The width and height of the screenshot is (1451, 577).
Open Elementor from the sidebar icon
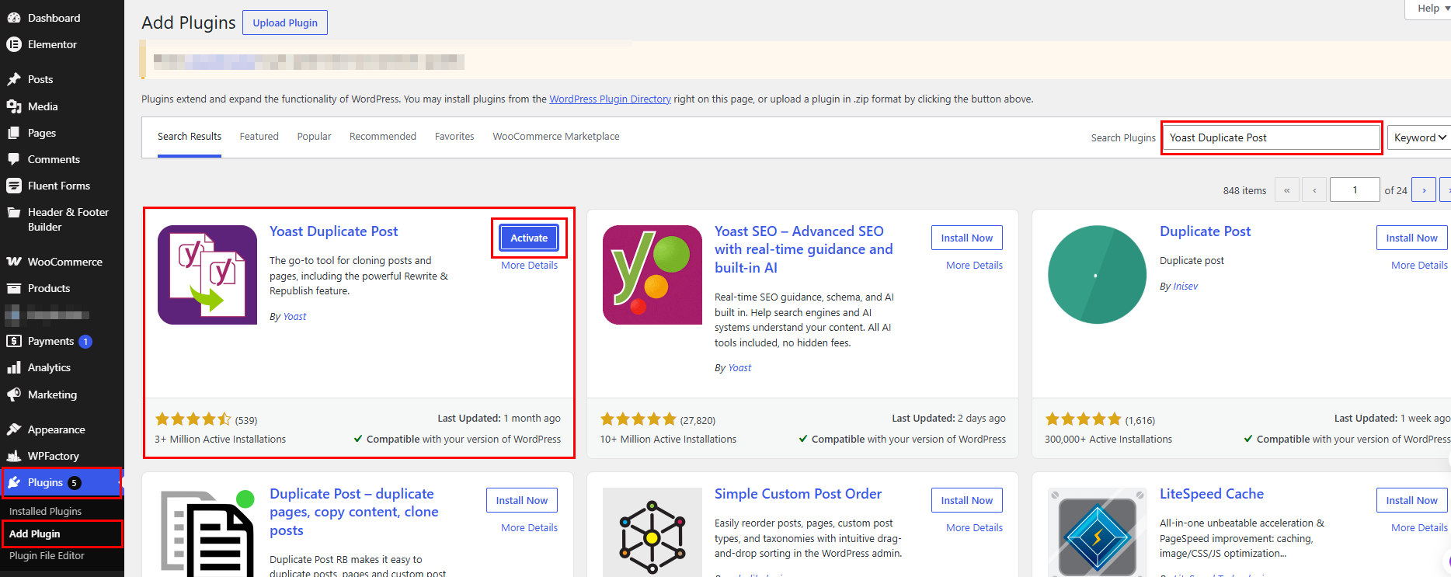click(14, 44)
